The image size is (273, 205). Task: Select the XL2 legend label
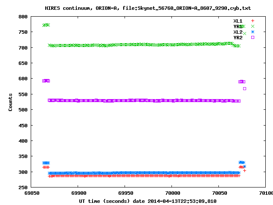point(238,32)
